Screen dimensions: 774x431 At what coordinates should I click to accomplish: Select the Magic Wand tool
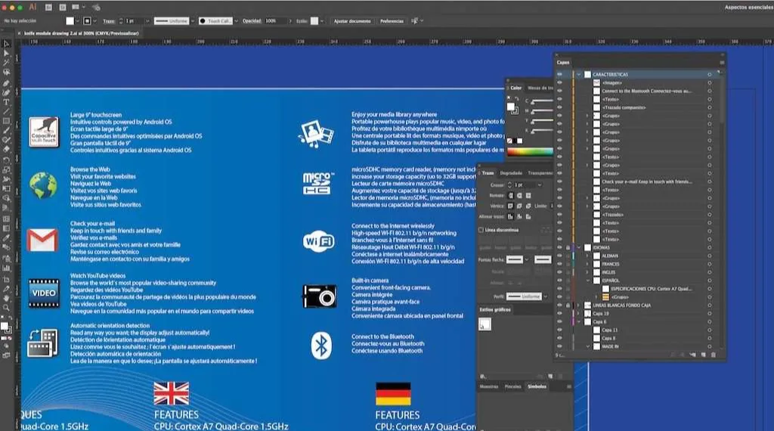[x=6, y=63]
